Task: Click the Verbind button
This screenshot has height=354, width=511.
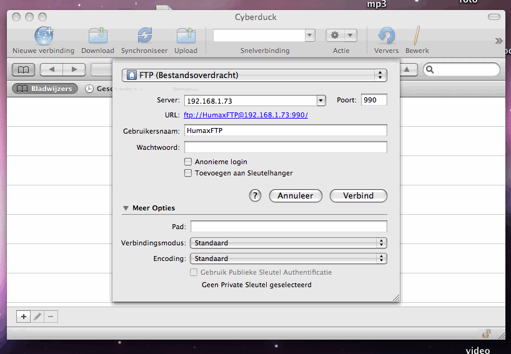Action: pyautogui.click(x=359, y=195)
